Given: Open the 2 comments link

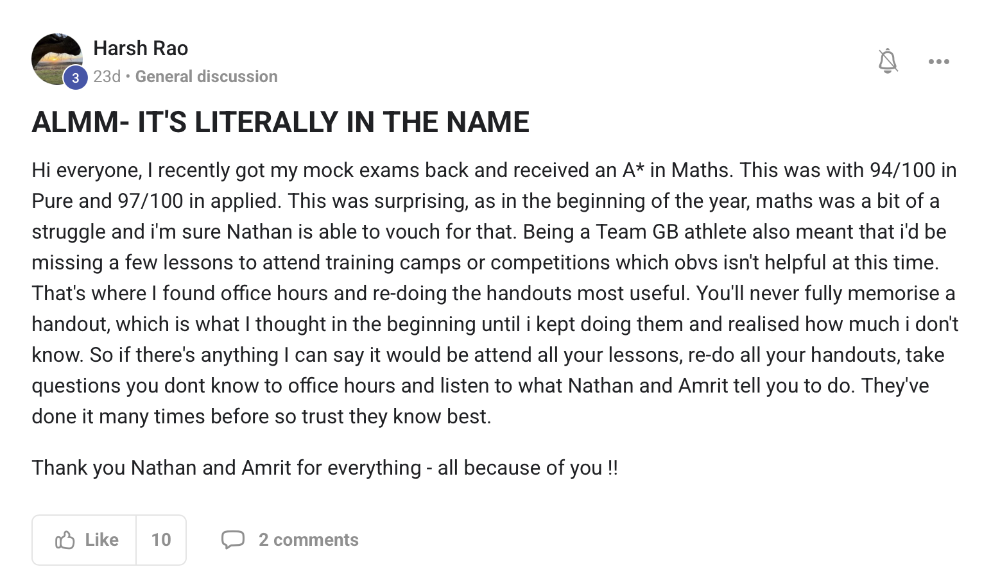Looking at the screenshot, I should (x=308, y=540).
